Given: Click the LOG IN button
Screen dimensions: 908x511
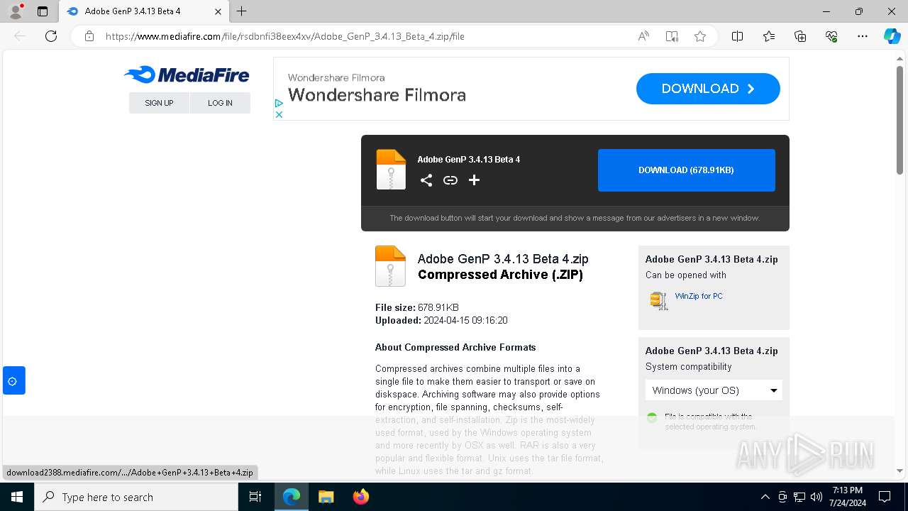Looking at the screenshot, I should pos(220,103).
